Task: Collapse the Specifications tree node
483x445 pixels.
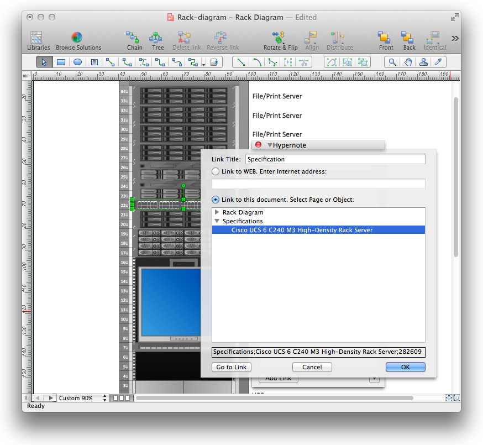Action: click(217, 221)
